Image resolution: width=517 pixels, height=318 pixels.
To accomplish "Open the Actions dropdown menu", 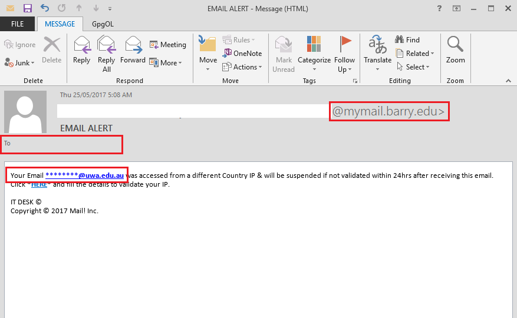I will point(240,67).
